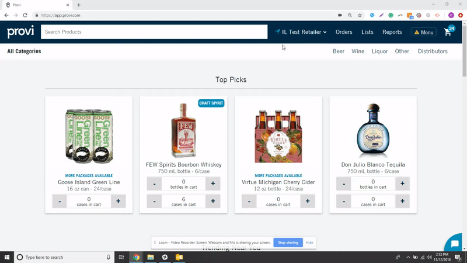Increase FEW Spirits Bourbon cases in cart
The image size is (467, 263).
(x=213, y=201)
